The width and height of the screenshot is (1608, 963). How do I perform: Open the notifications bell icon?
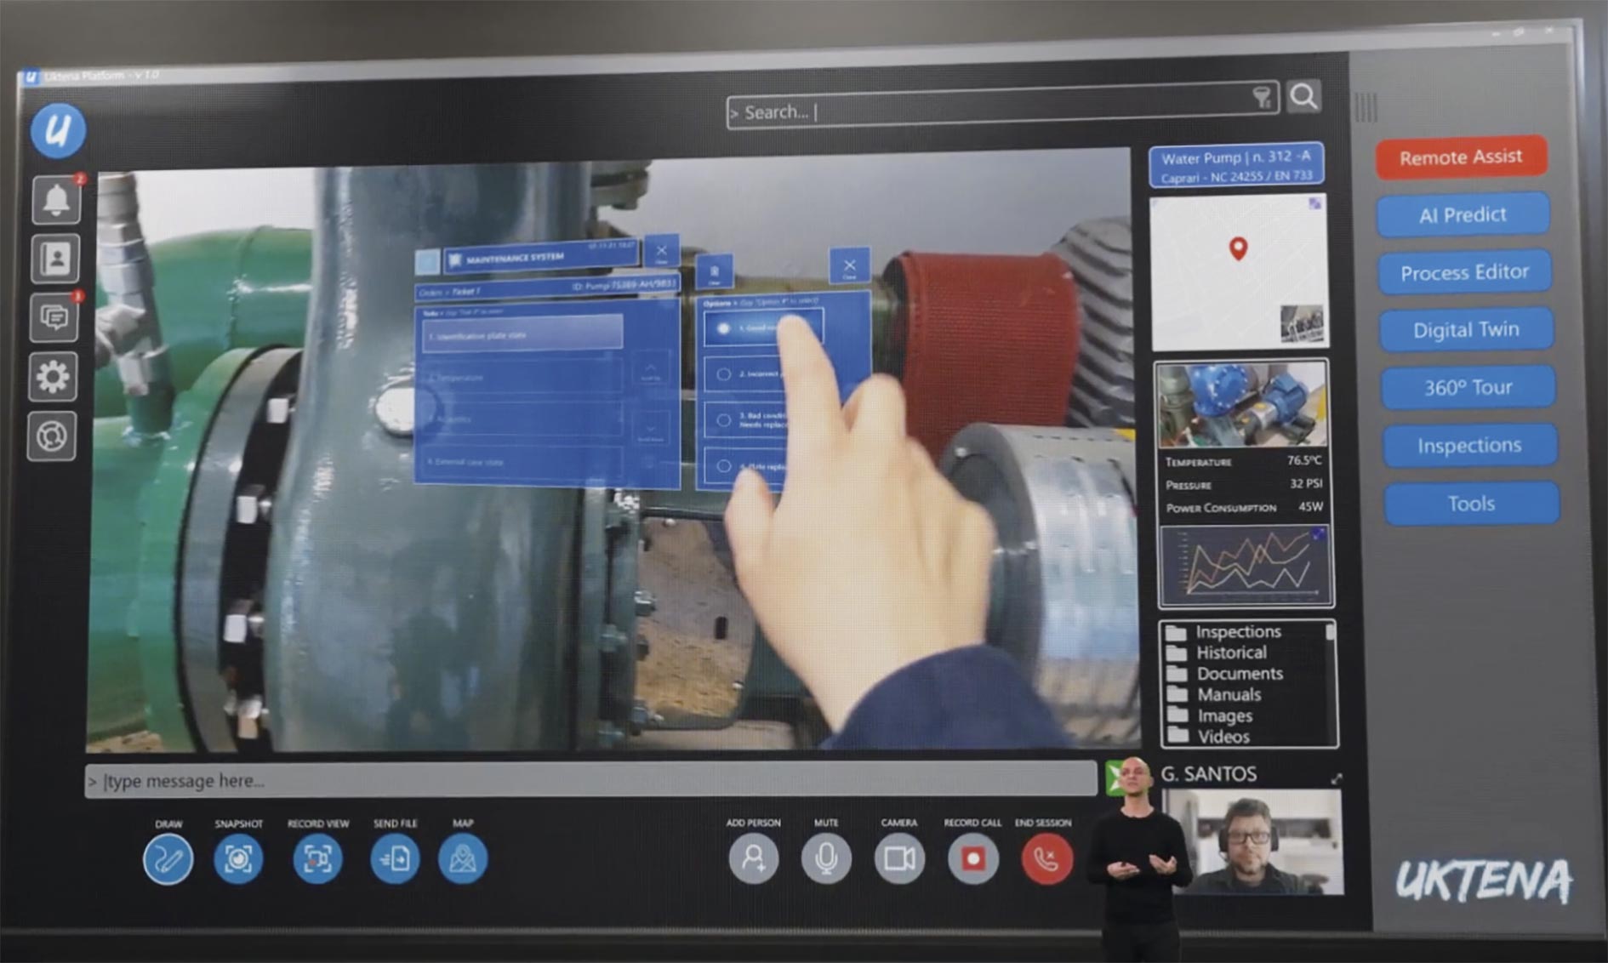pyautogui.click(x=56, y=200)
